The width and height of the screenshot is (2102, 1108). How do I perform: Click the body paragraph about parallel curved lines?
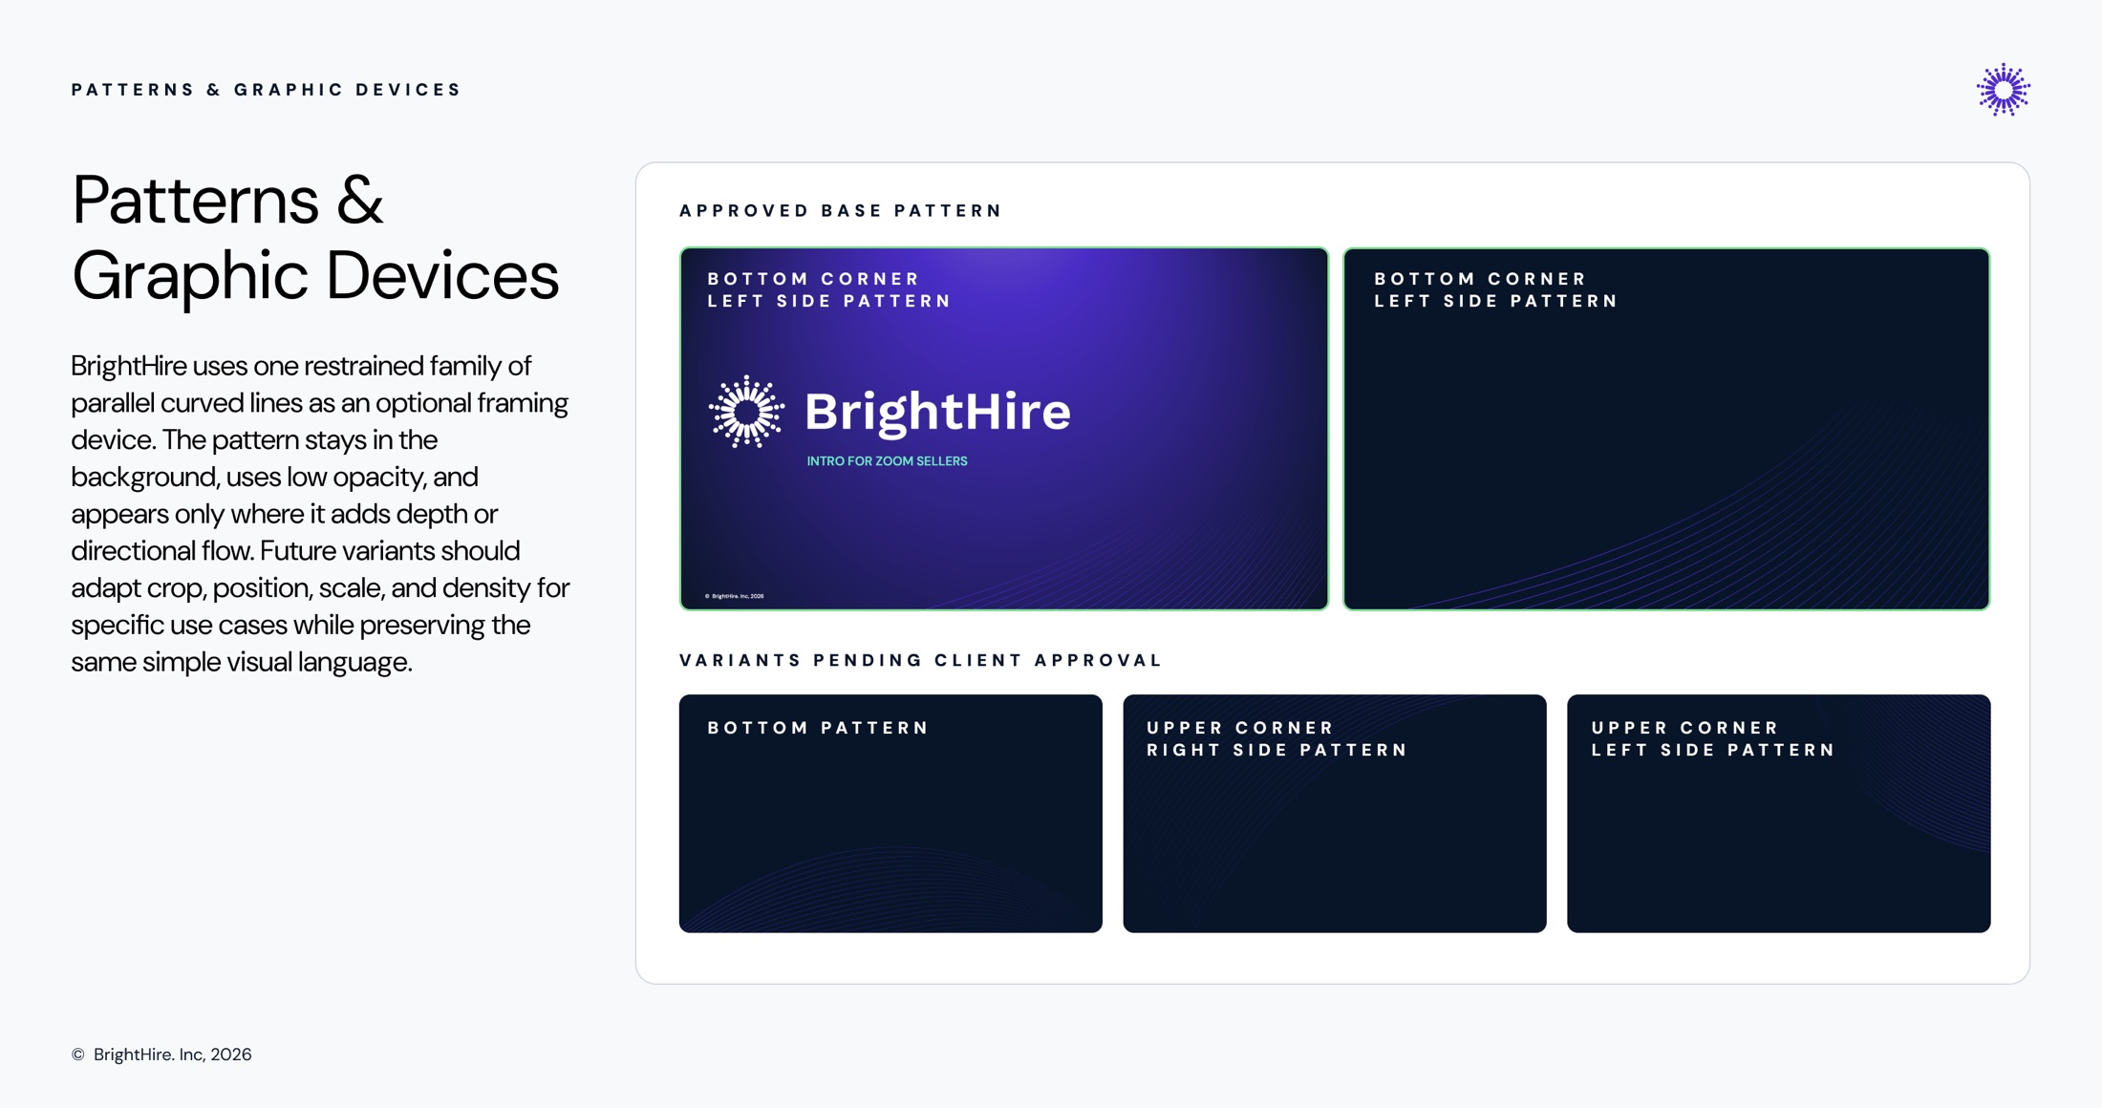(x=321, y=514)
